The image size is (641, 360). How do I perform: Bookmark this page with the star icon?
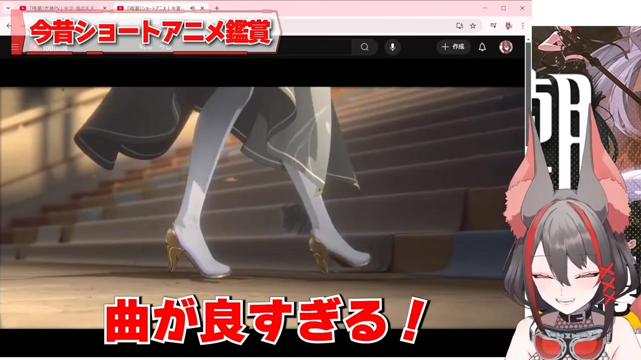click(473, 25)
